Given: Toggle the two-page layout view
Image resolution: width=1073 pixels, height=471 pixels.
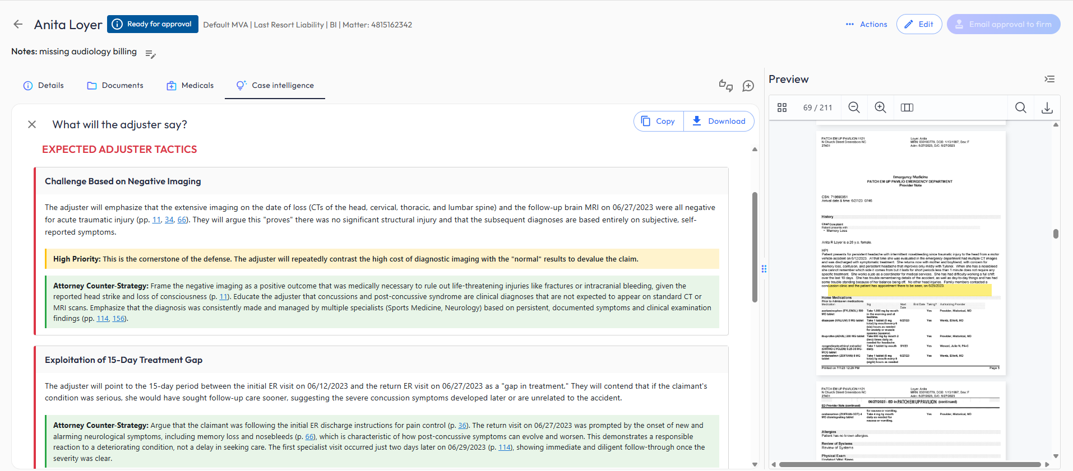Looking at the screenshot, I should click(907, 108).
